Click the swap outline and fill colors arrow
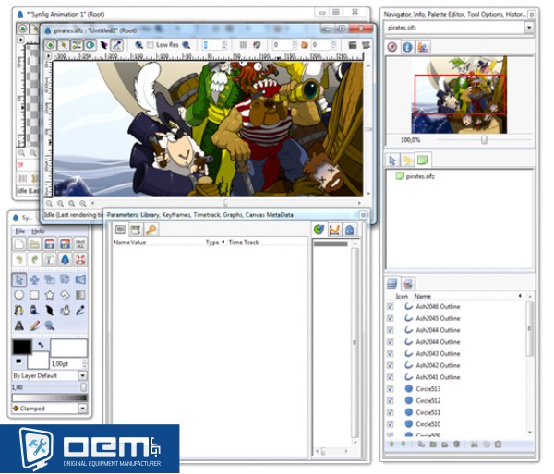 point(41,345)
